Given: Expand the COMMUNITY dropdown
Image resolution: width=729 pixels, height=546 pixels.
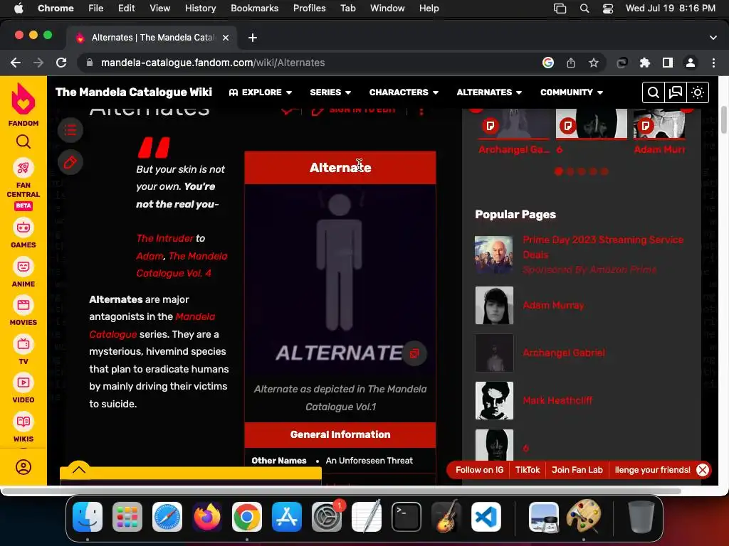Looking at the screenshot, I should pos(572,92).
